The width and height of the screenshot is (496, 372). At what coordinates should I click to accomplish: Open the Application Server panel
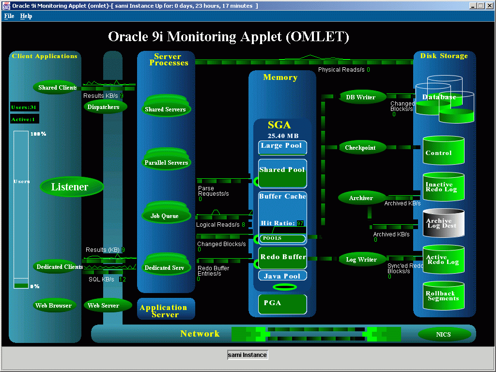(x=166, y=309)
